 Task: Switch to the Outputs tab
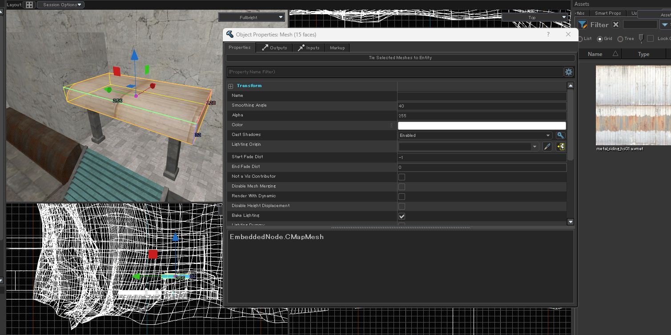point(274,48)
